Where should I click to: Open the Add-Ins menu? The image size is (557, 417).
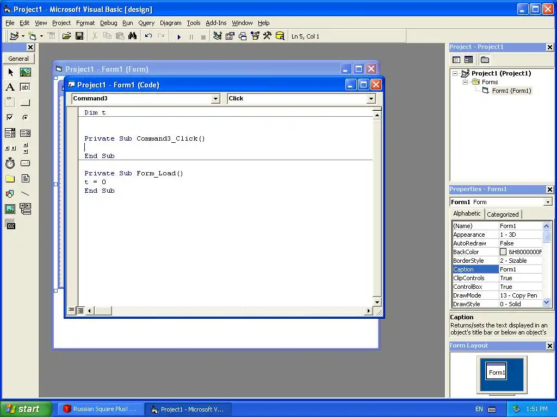click(216, 23)
